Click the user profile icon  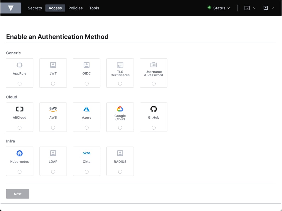coord(266,8)
